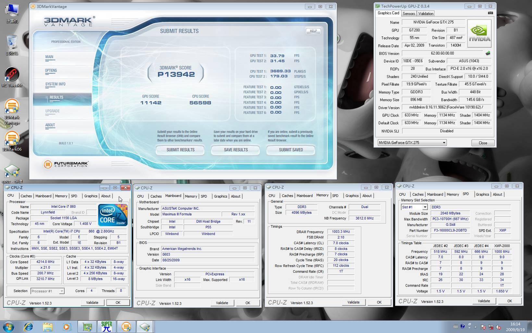The height and width of the screenshot is (333, 532).
Task: Click the GPU-Z camera screenshot icon
Action: (490, 13)
